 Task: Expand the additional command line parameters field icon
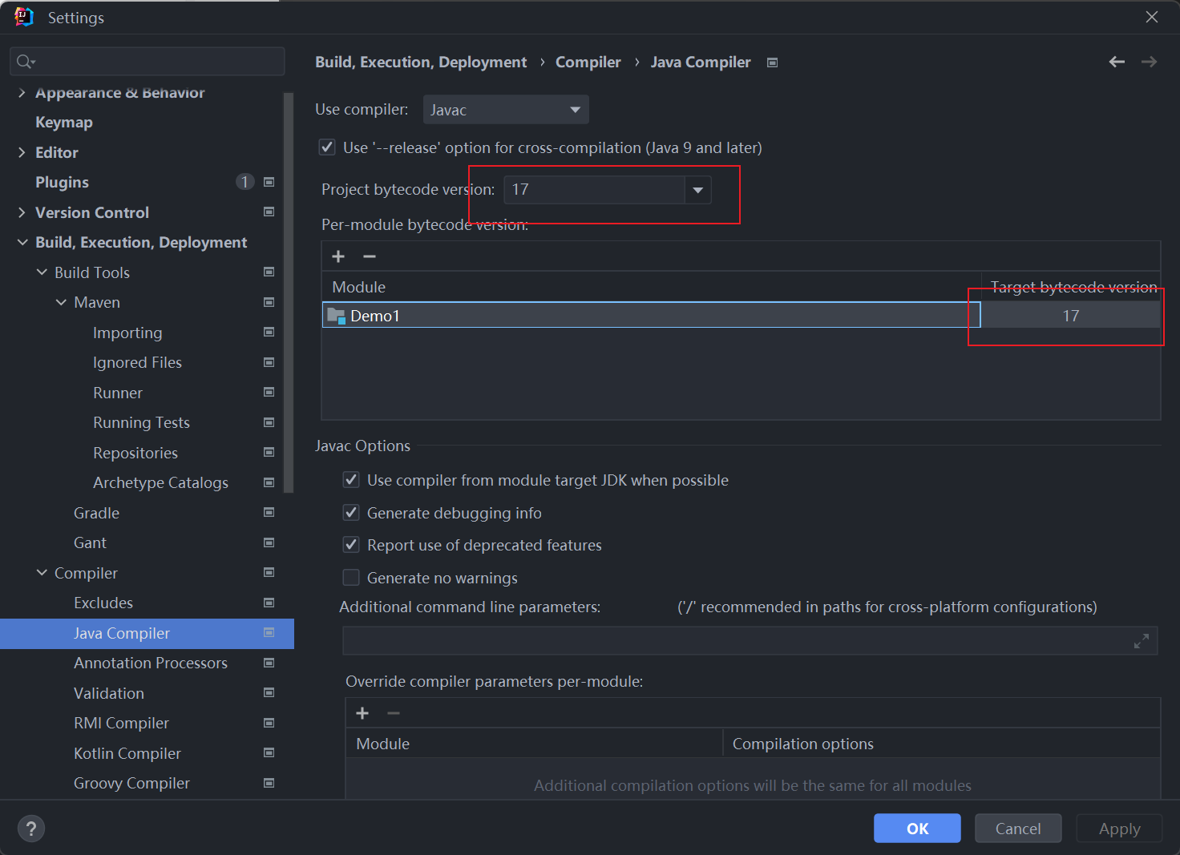coord(1142,641)
